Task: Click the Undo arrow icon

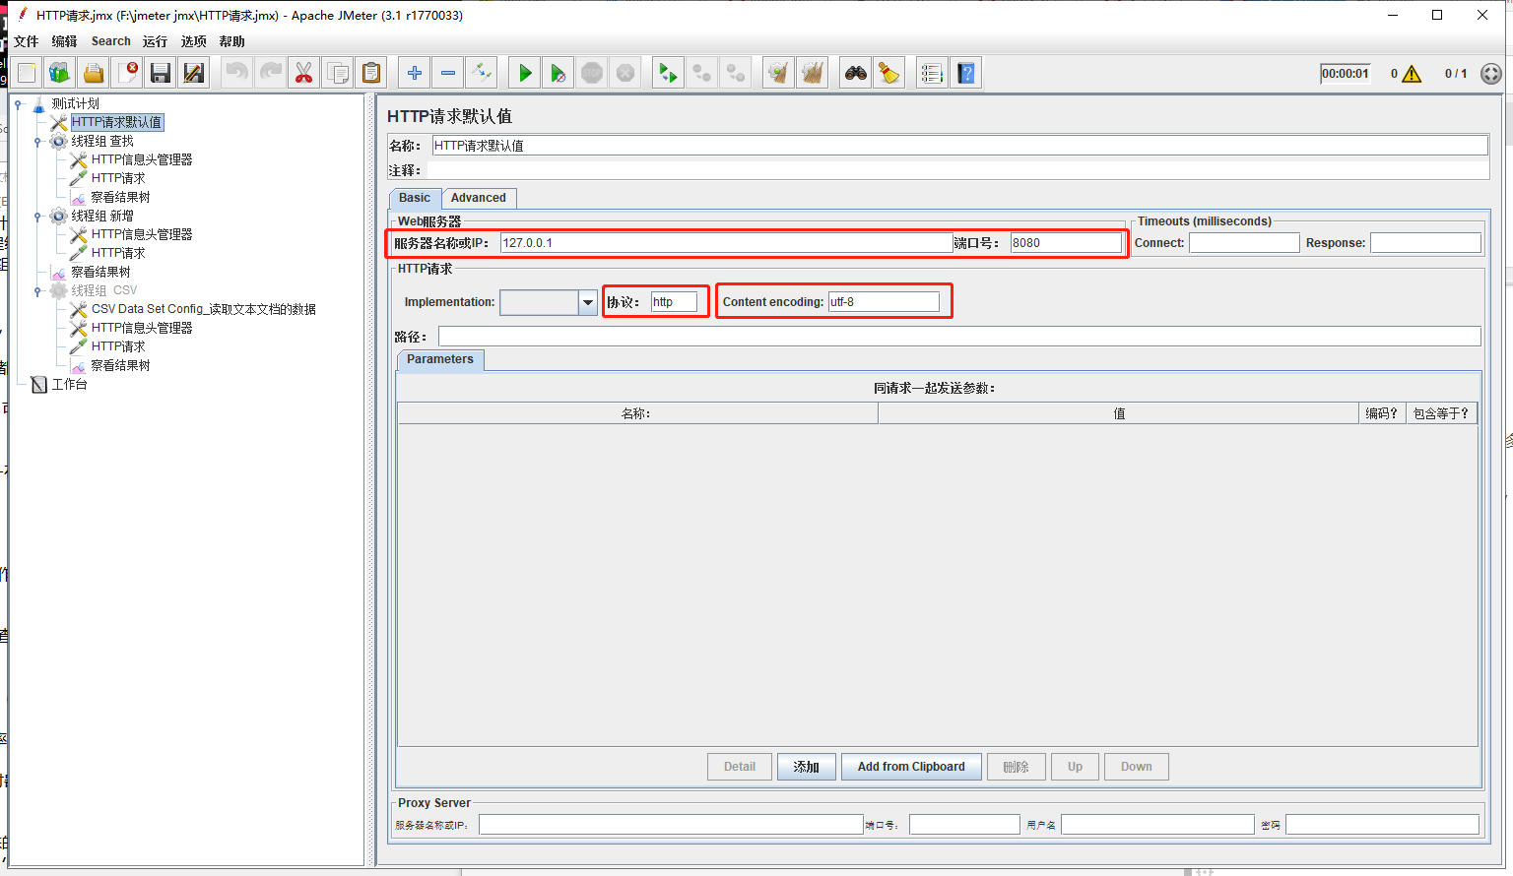Action: coord(236,73)
